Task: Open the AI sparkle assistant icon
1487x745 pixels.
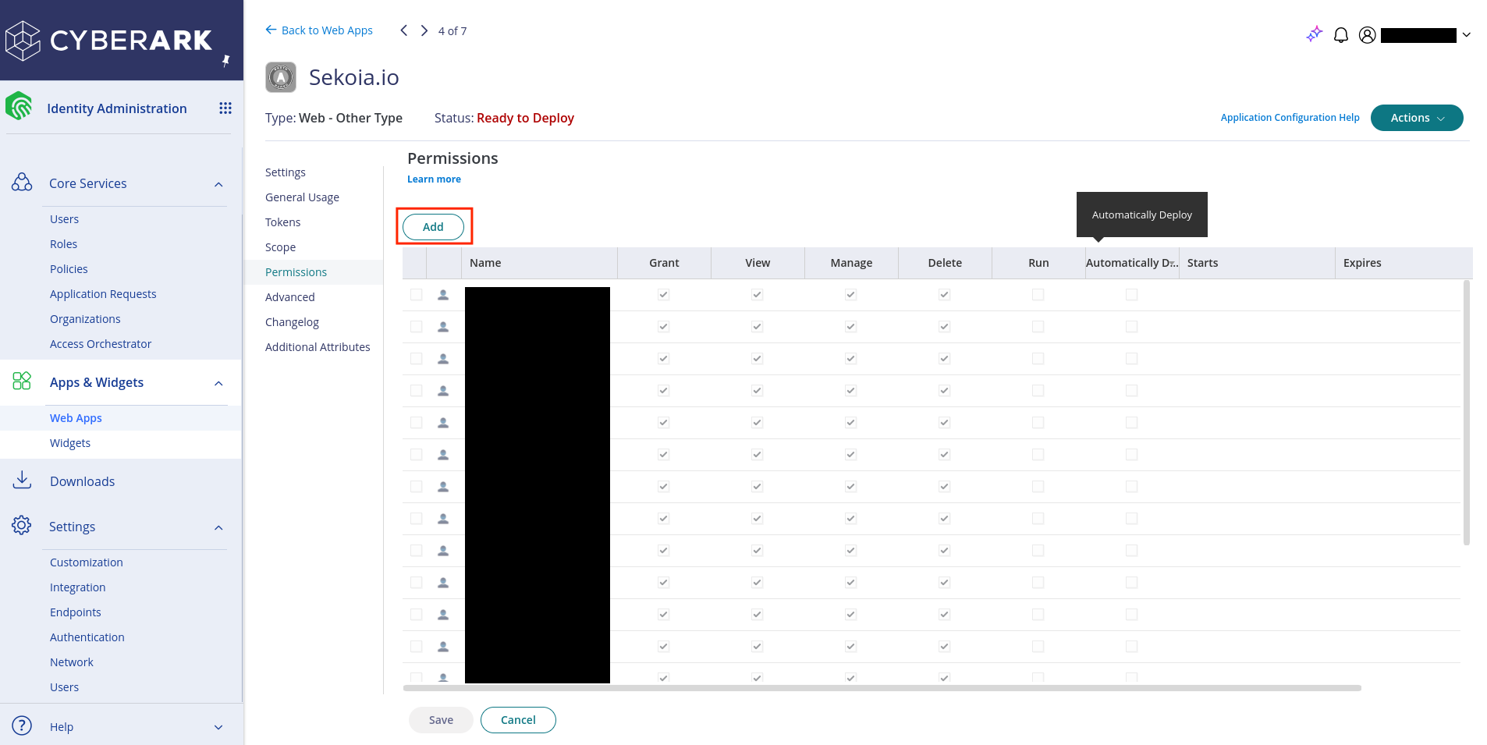Action: 1314,34
